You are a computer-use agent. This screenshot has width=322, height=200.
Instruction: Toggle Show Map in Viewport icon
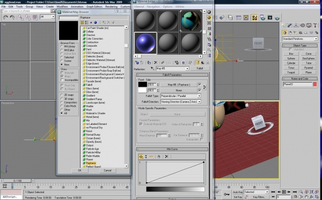[x=184, y=63]
